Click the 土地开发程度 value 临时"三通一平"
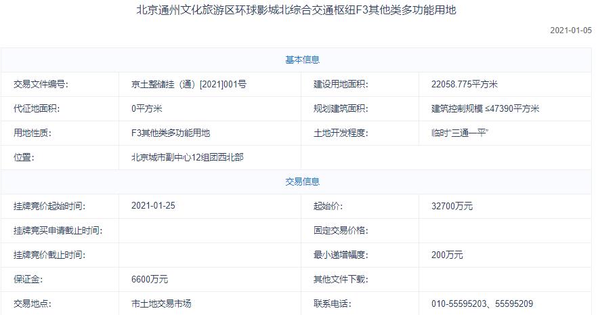Screen dimensions: 598x315 click(459, 133)
